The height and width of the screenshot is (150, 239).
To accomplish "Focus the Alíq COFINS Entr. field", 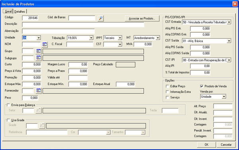I will pyautogui.click(x=200, y=35).
